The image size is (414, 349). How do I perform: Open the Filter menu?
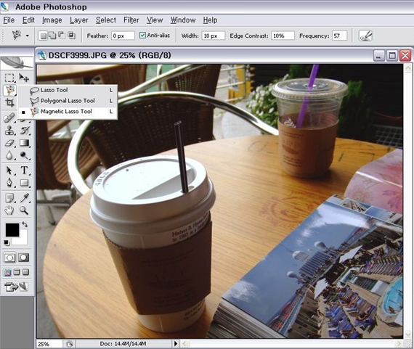[x=131, y=20]
